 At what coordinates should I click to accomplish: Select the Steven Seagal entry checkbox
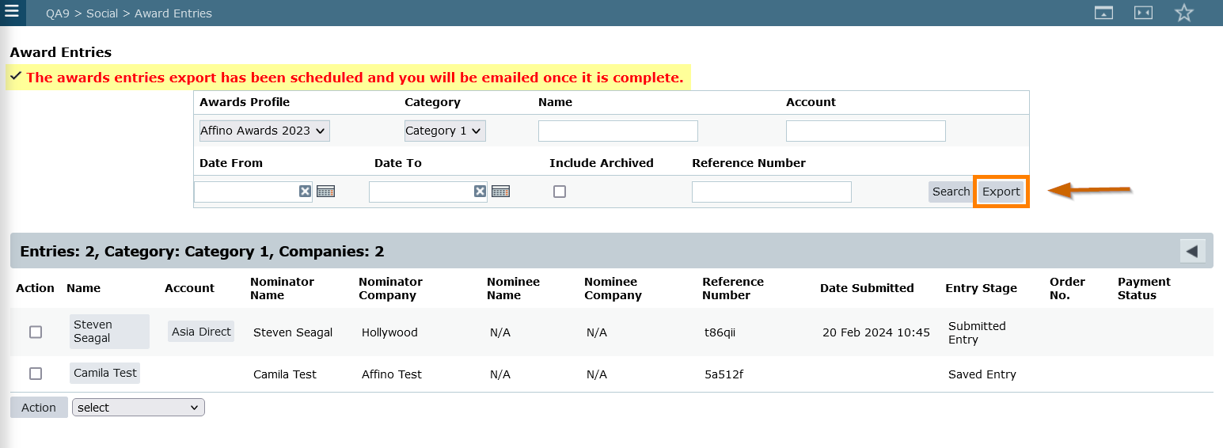click(36, 332)
